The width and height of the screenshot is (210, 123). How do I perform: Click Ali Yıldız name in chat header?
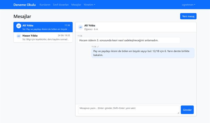pos(90,25)
